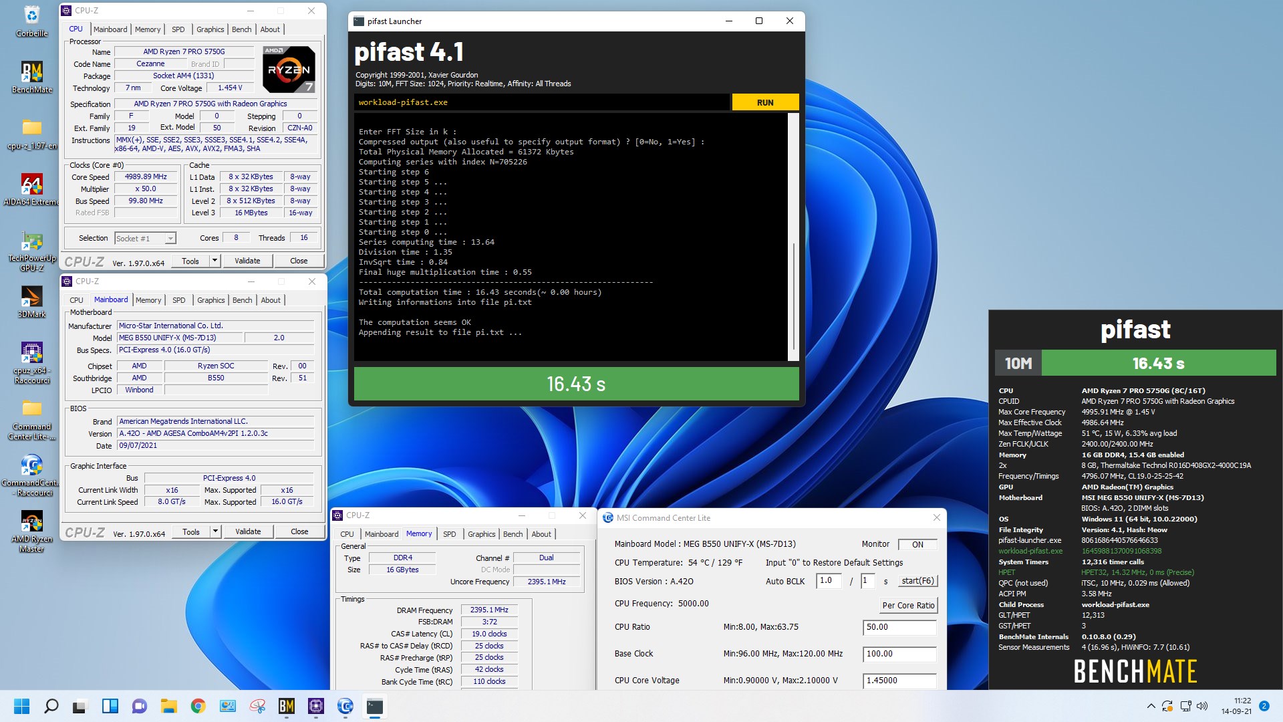
Task: Open Task View on the taskbar
Action: point(80,706)
